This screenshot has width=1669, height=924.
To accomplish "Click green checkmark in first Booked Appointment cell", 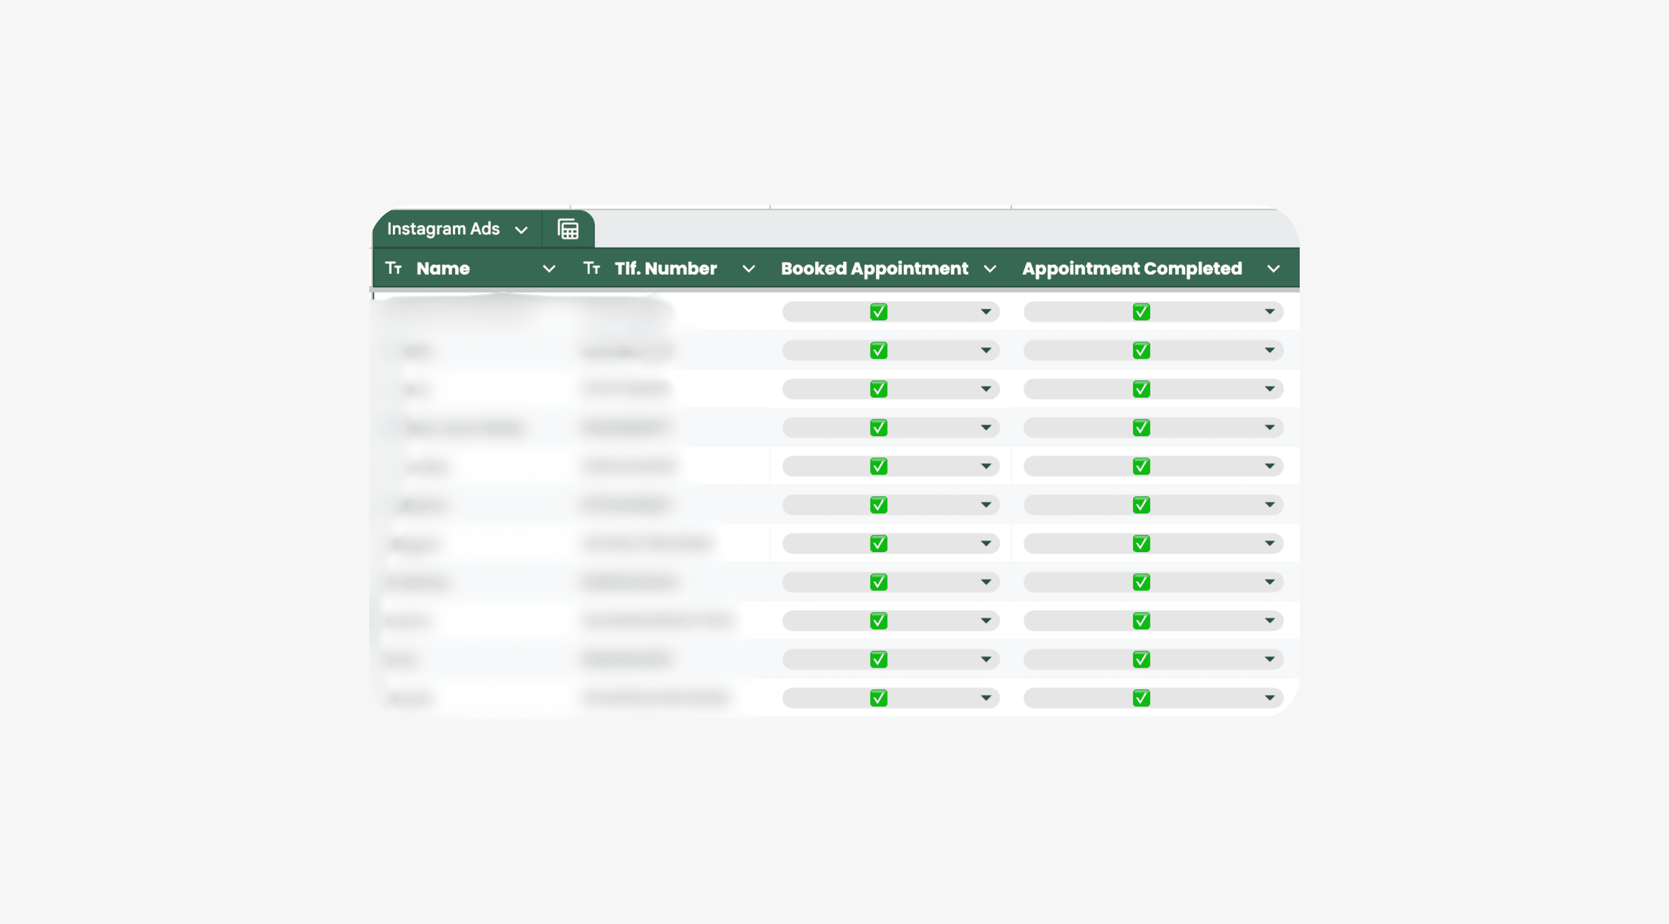I will pyautogui.click(x=879, y=311).
